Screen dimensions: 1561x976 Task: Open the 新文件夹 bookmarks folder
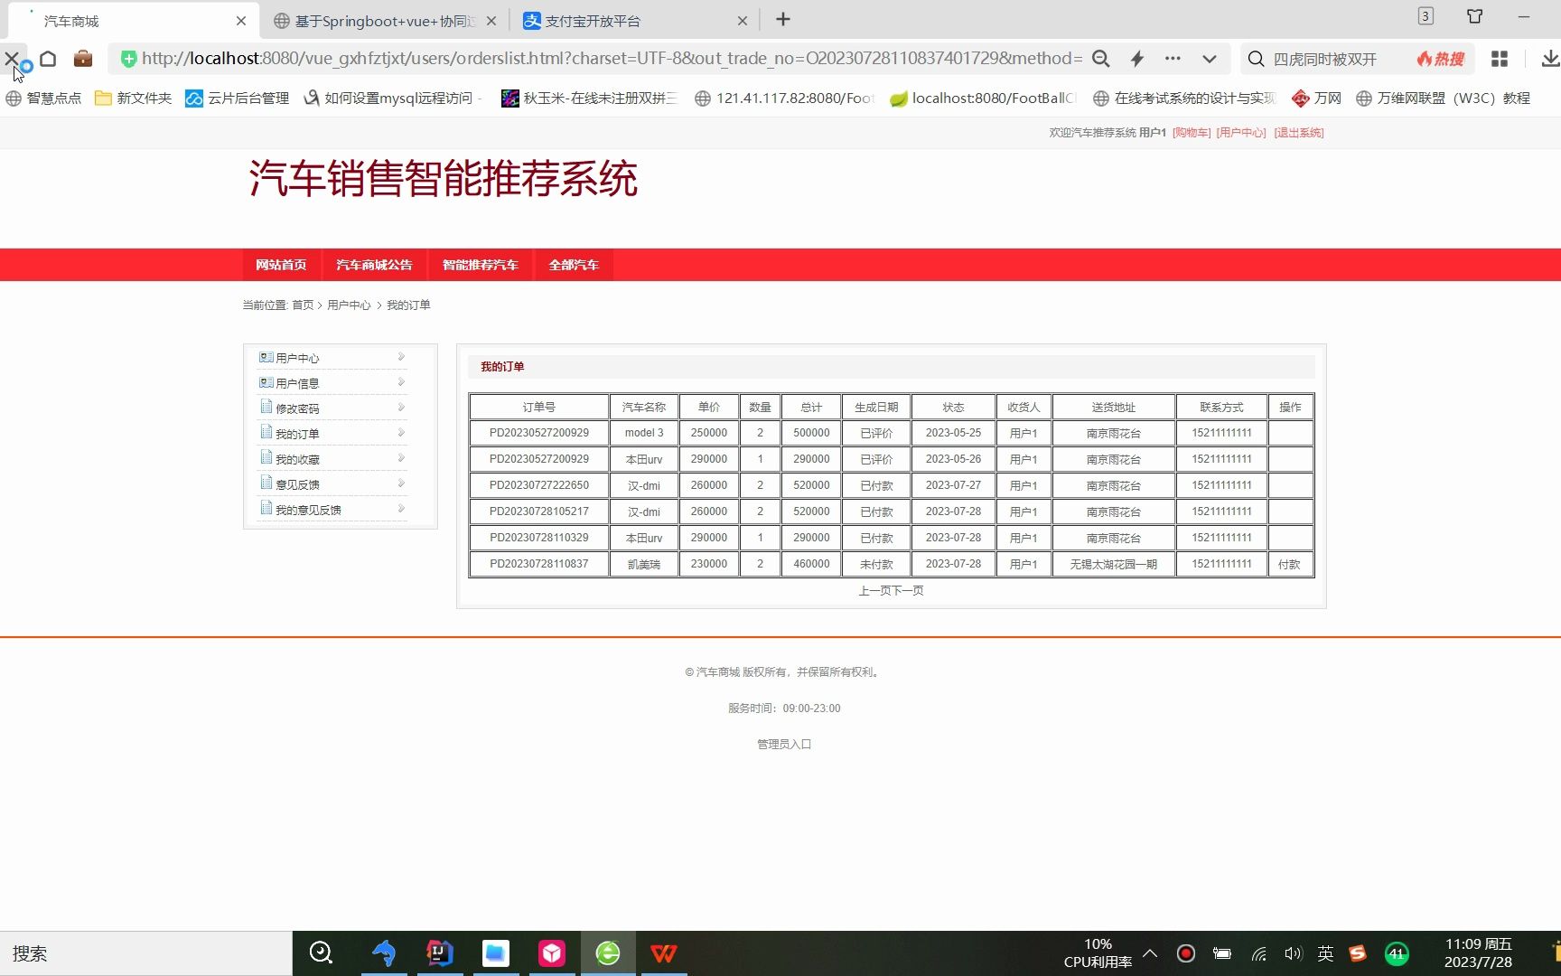[133, 98]
